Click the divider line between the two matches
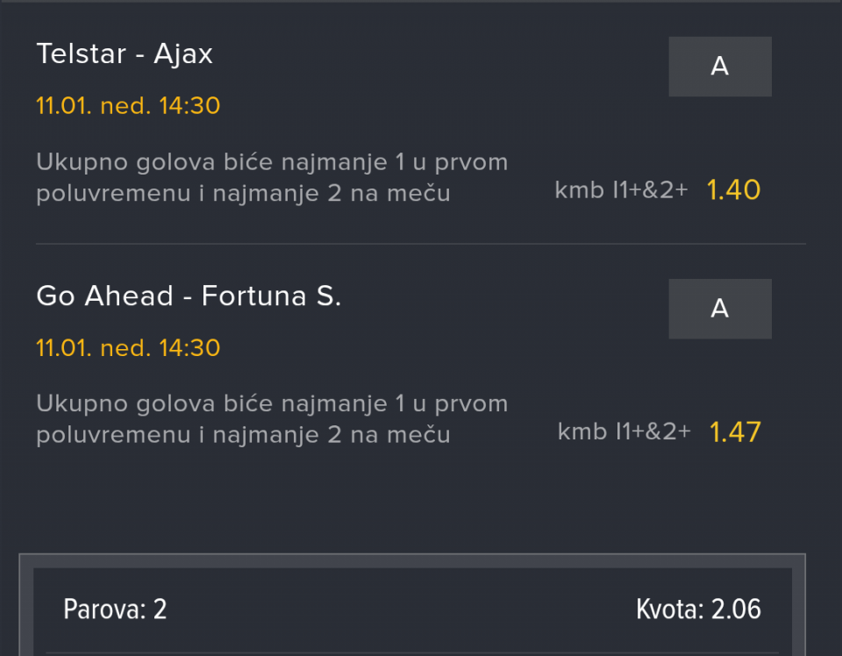This screenshot has height=656, width=842. click(420, 244)
